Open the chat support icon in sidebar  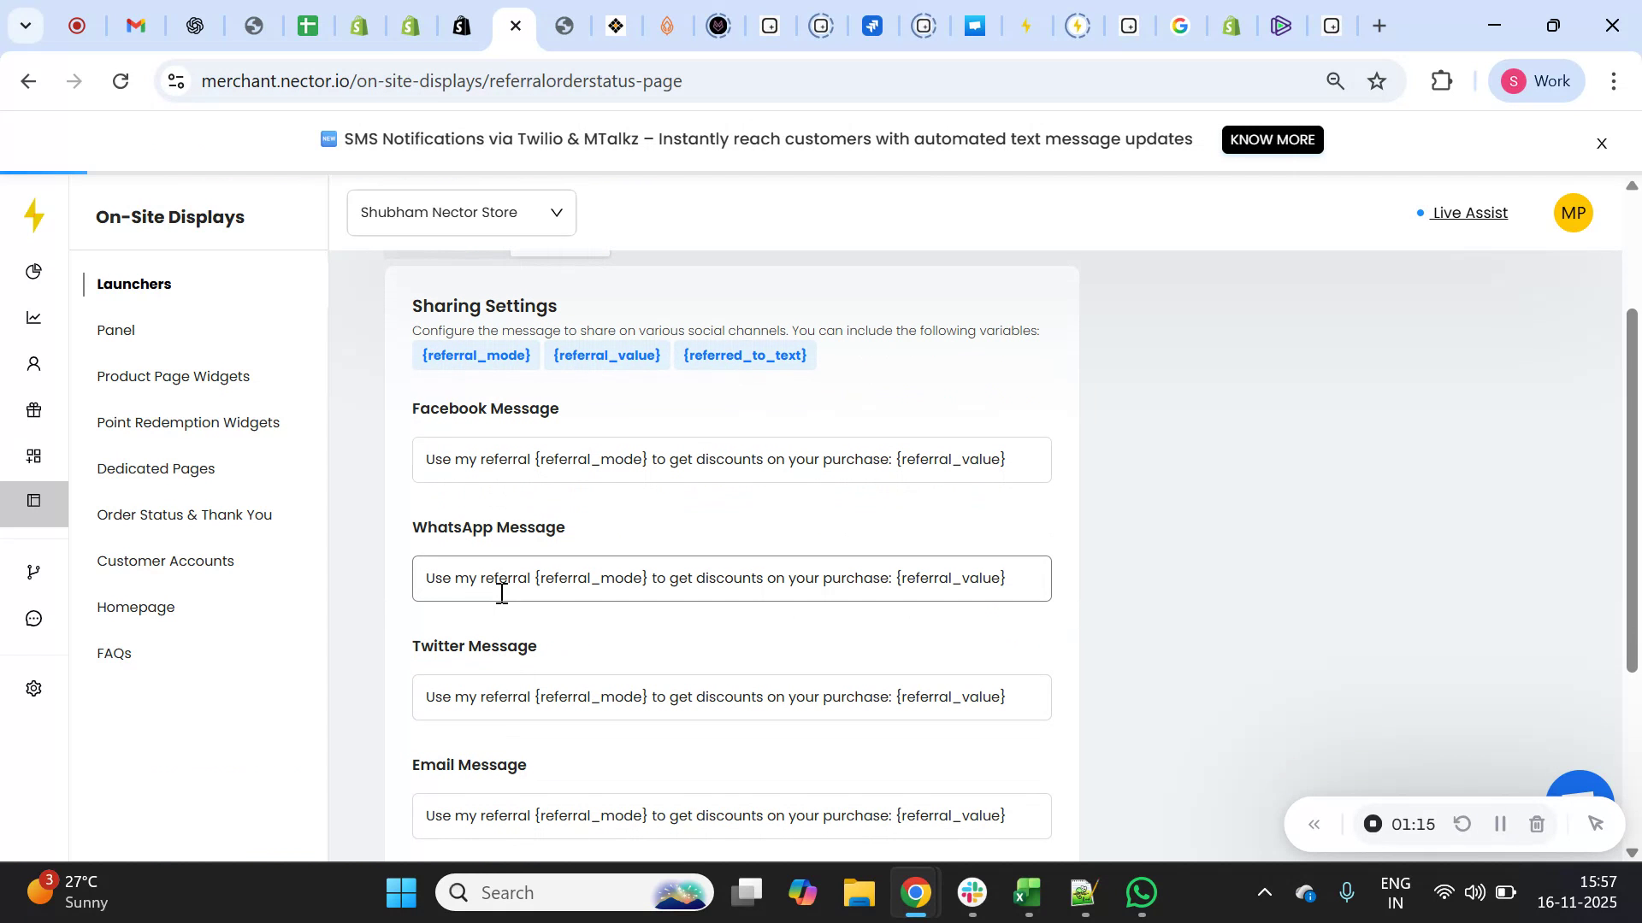[34, 618]
